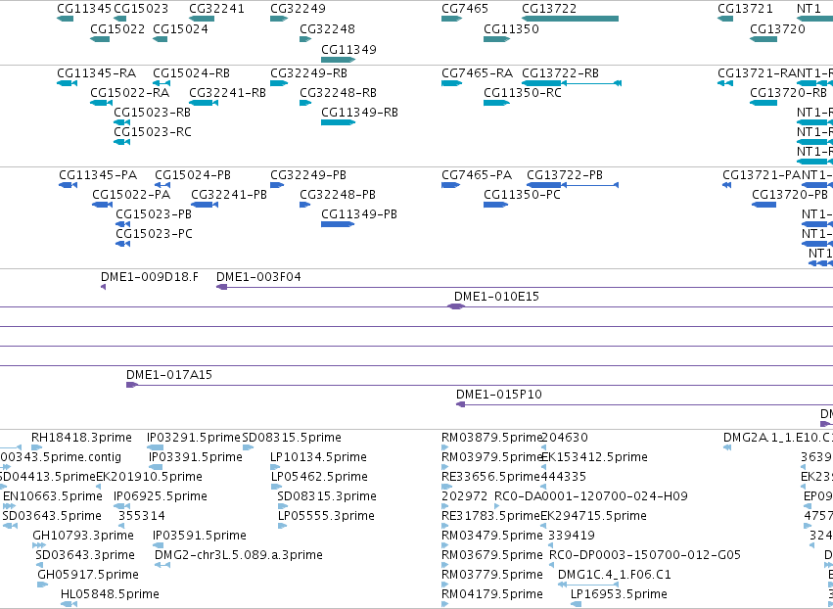The width and height of the screenshot is (833, 609).
Task: Click EST LP05555.3prime
Action: pyautogui.click(x=326, y=517)
